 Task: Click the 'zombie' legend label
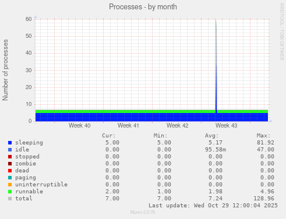[x=26, y=164]
